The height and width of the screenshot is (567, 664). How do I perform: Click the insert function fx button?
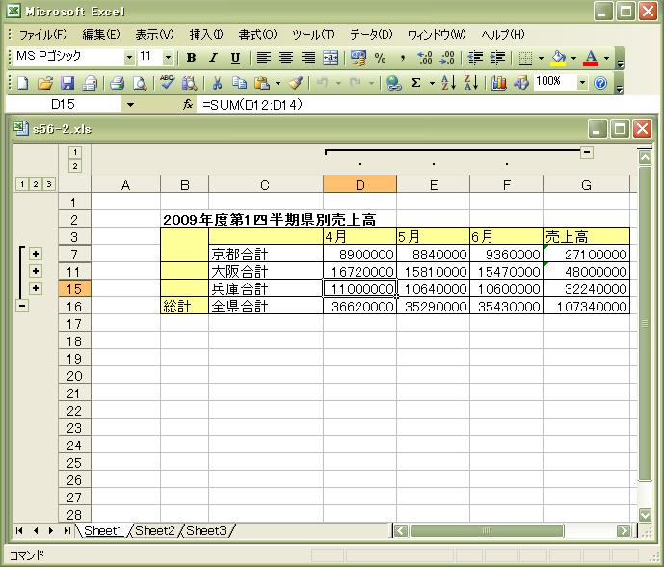coord(188,105)
